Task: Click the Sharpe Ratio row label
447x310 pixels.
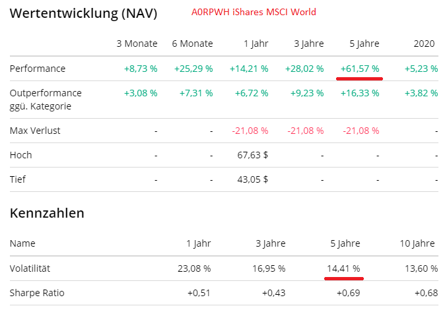Action: pyautogui.click(x=37, y=292)
